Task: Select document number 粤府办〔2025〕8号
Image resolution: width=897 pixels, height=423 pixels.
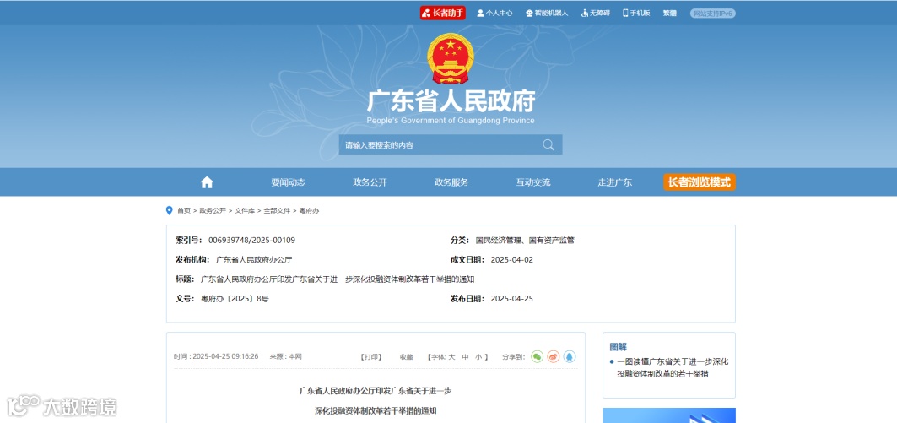Action: (235, 299)
